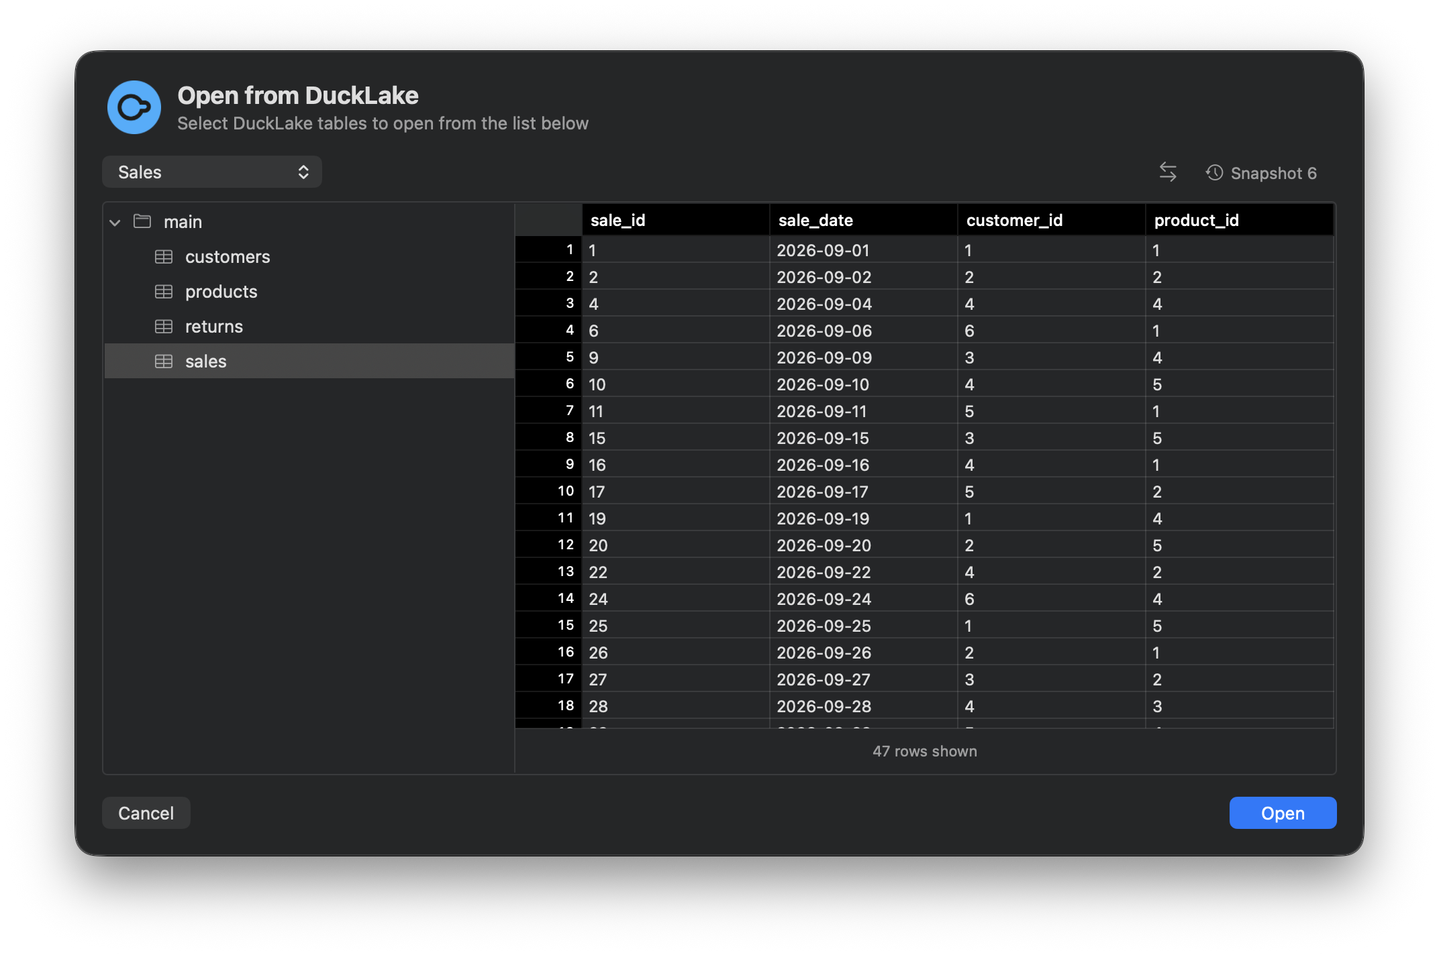Click the Snapshot 6 clock icon
The image size is (1439, 955).
pos(1214,173)
